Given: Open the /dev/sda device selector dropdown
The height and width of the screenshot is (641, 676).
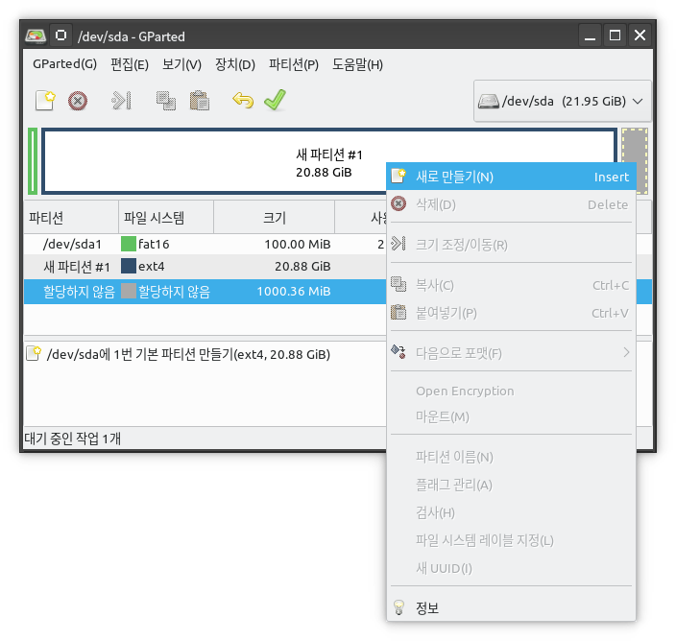Looking at the screenshot, I should (562, 101).
